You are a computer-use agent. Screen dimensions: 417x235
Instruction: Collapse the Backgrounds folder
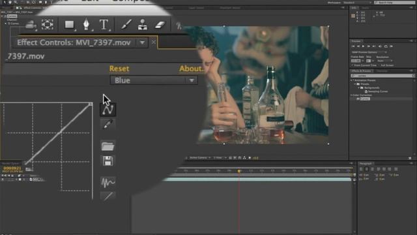(358, 87)
